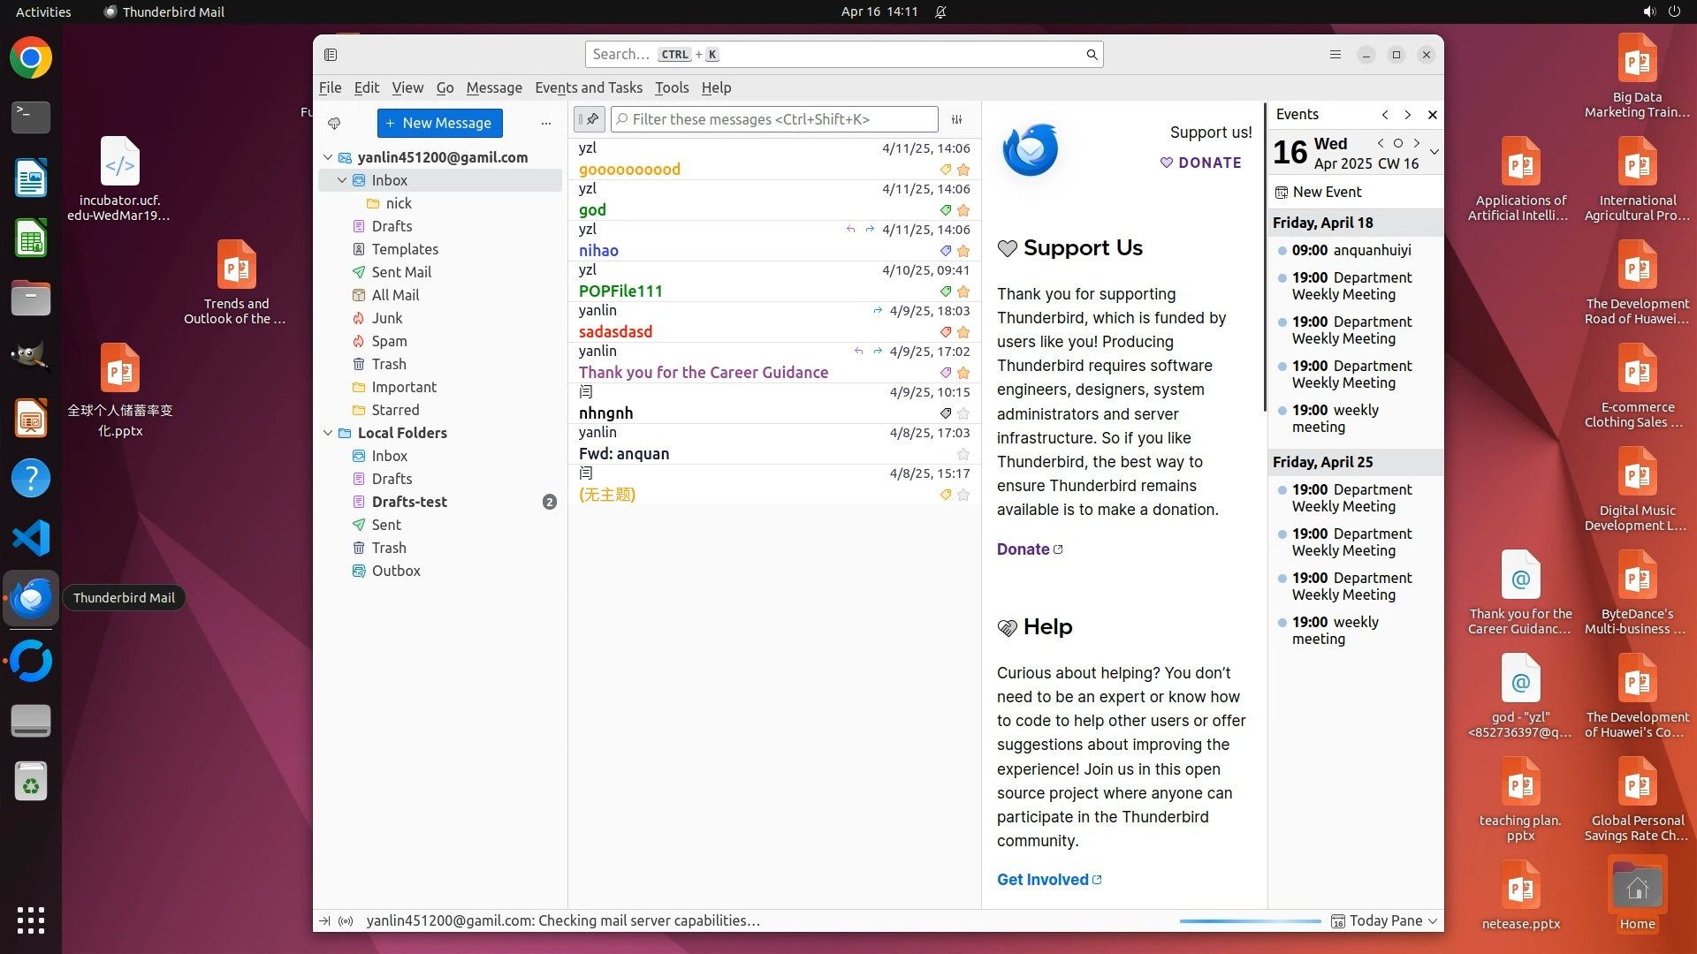This screenshot has height=954, width=1697.
Task: Expand the Today Pane dropdown arrow
Action: pyautogui.click(x=1433, y=920)
